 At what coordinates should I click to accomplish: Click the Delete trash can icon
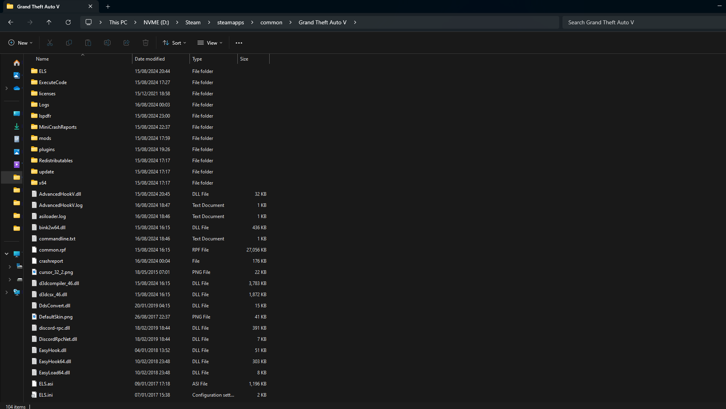coord(146,43)
